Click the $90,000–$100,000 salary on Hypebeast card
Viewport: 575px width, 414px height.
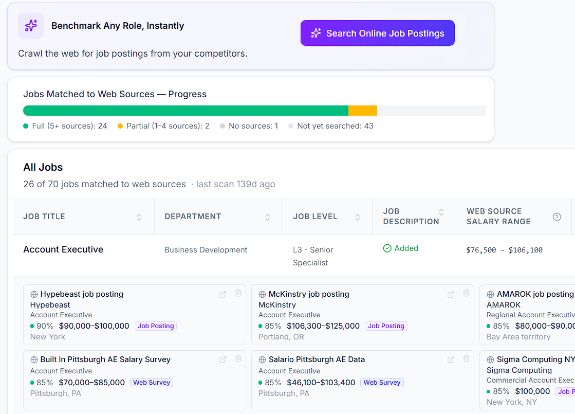tap(94, 326)
